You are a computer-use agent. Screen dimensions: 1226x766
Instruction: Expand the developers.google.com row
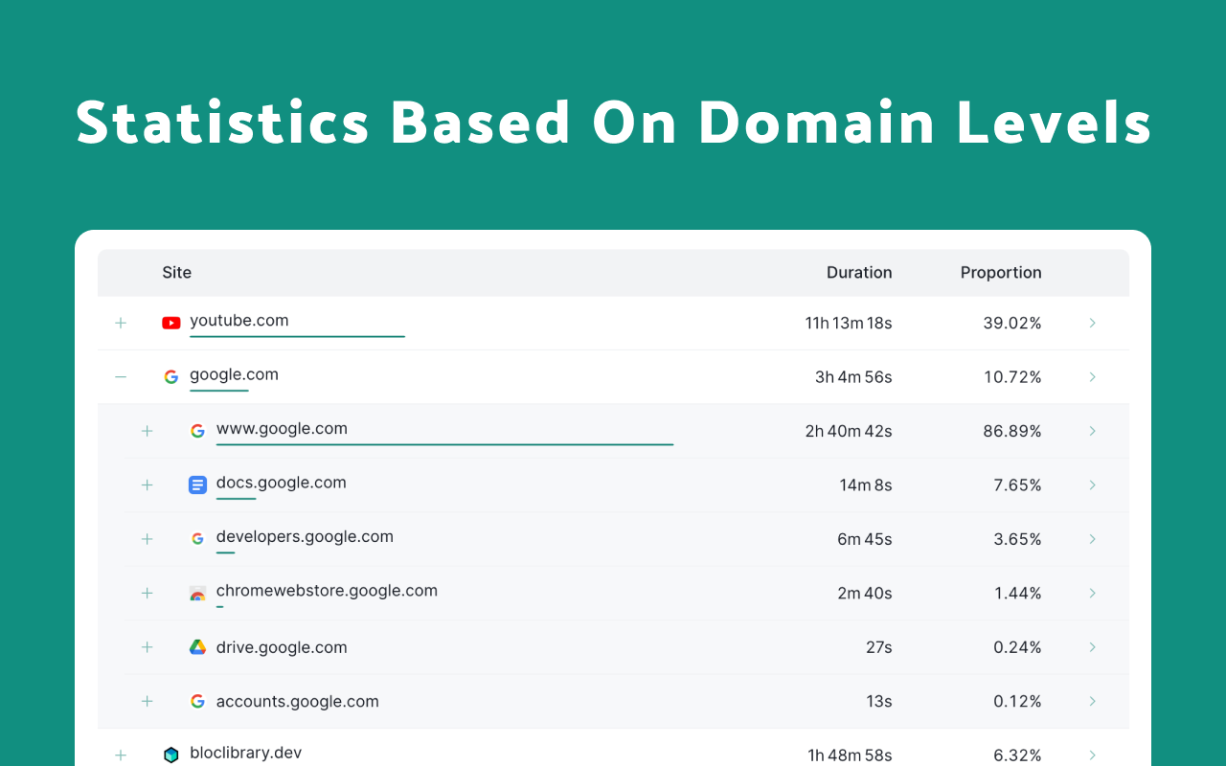tap(147, 539)
